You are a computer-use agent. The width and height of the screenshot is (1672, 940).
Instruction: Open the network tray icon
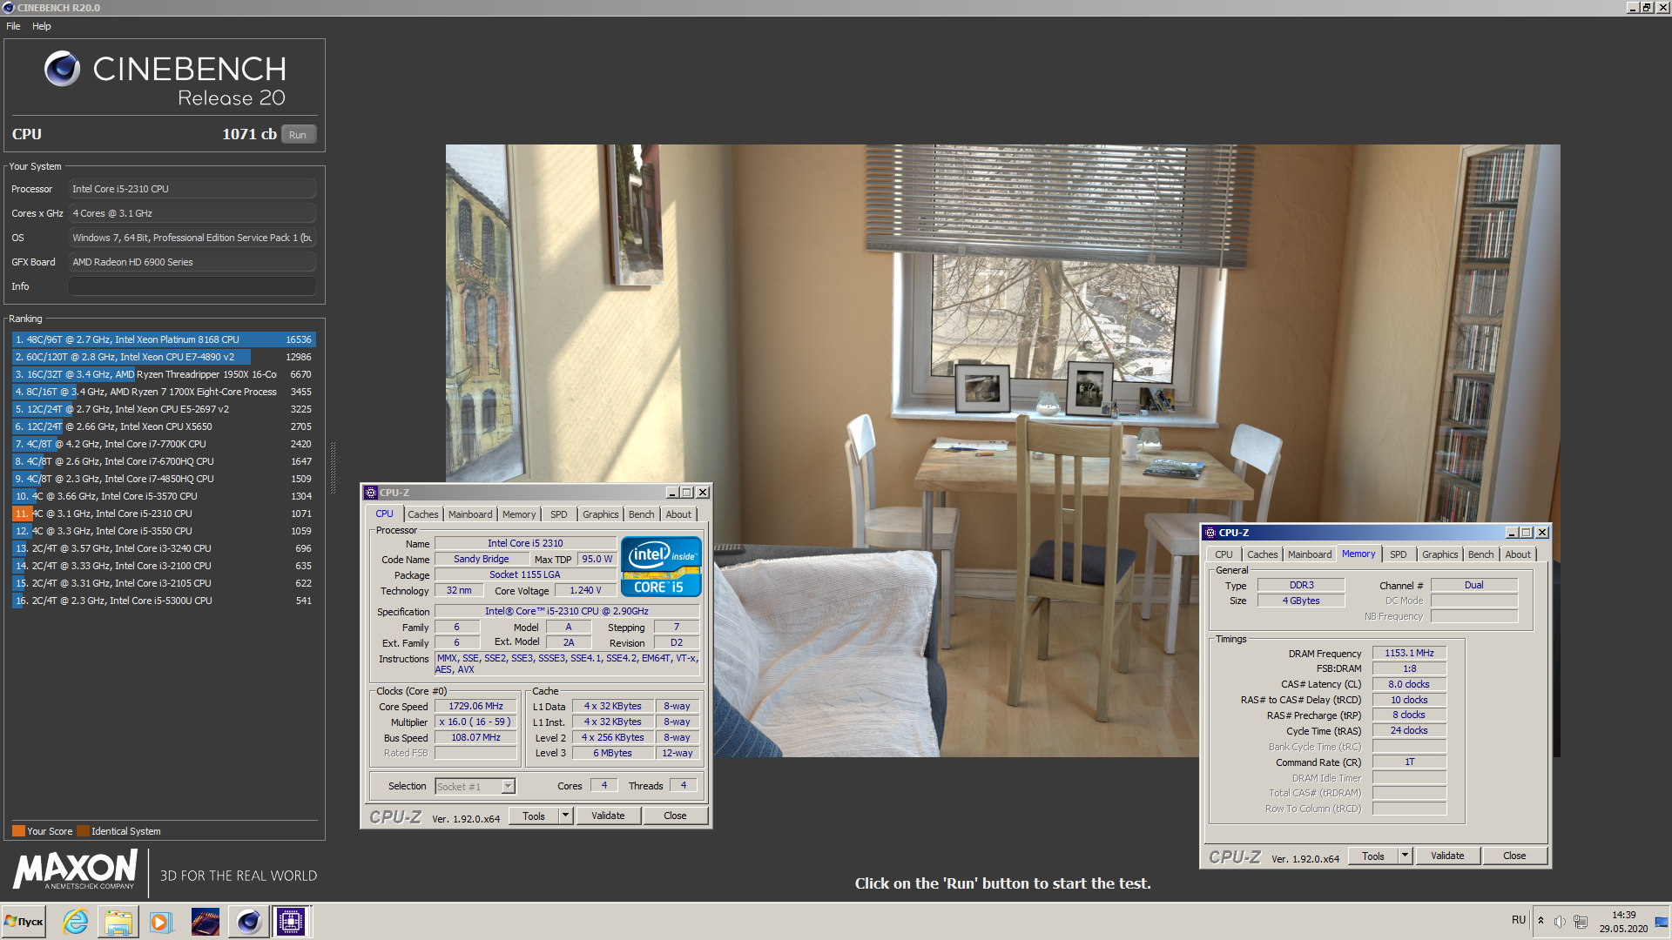tap(1581, 922)
